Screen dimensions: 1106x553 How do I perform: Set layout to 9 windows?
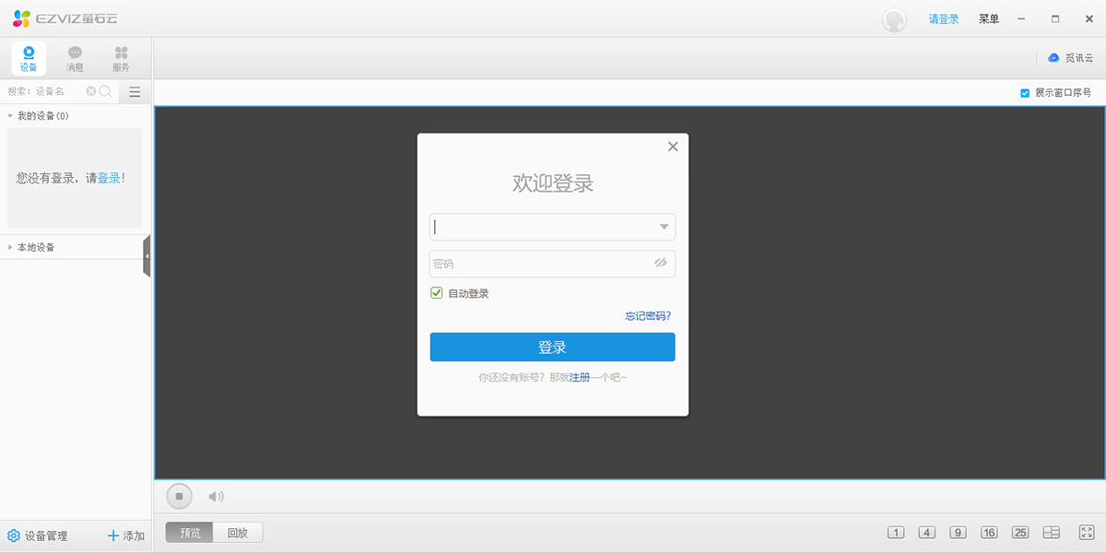[959, 533]
